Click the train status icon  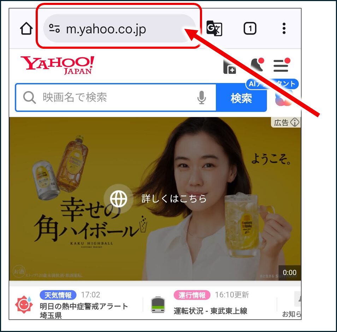tap(158, 305)
